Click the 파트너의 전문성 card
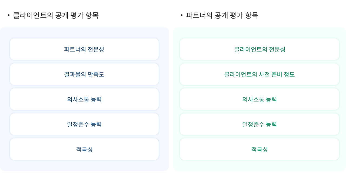 click(x=84, y=49)
